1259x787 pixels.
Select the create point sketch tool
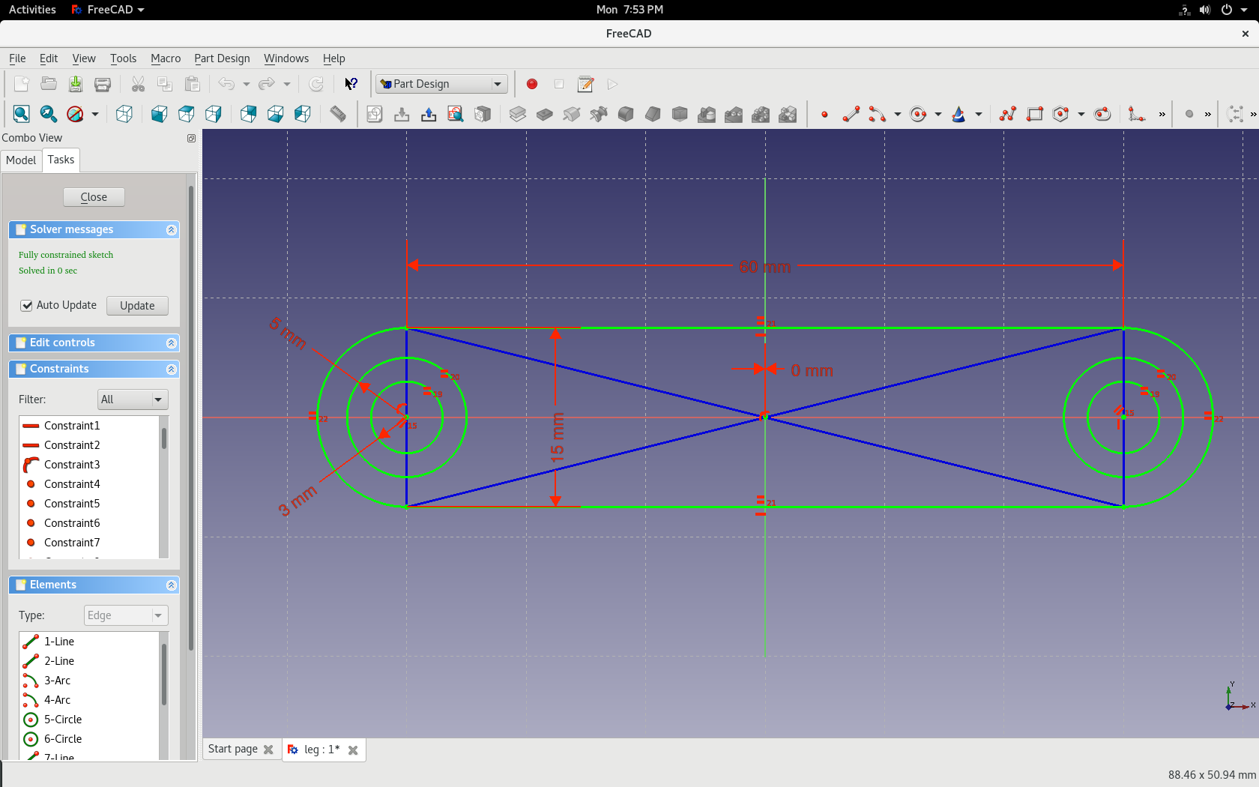click(824, 114)
